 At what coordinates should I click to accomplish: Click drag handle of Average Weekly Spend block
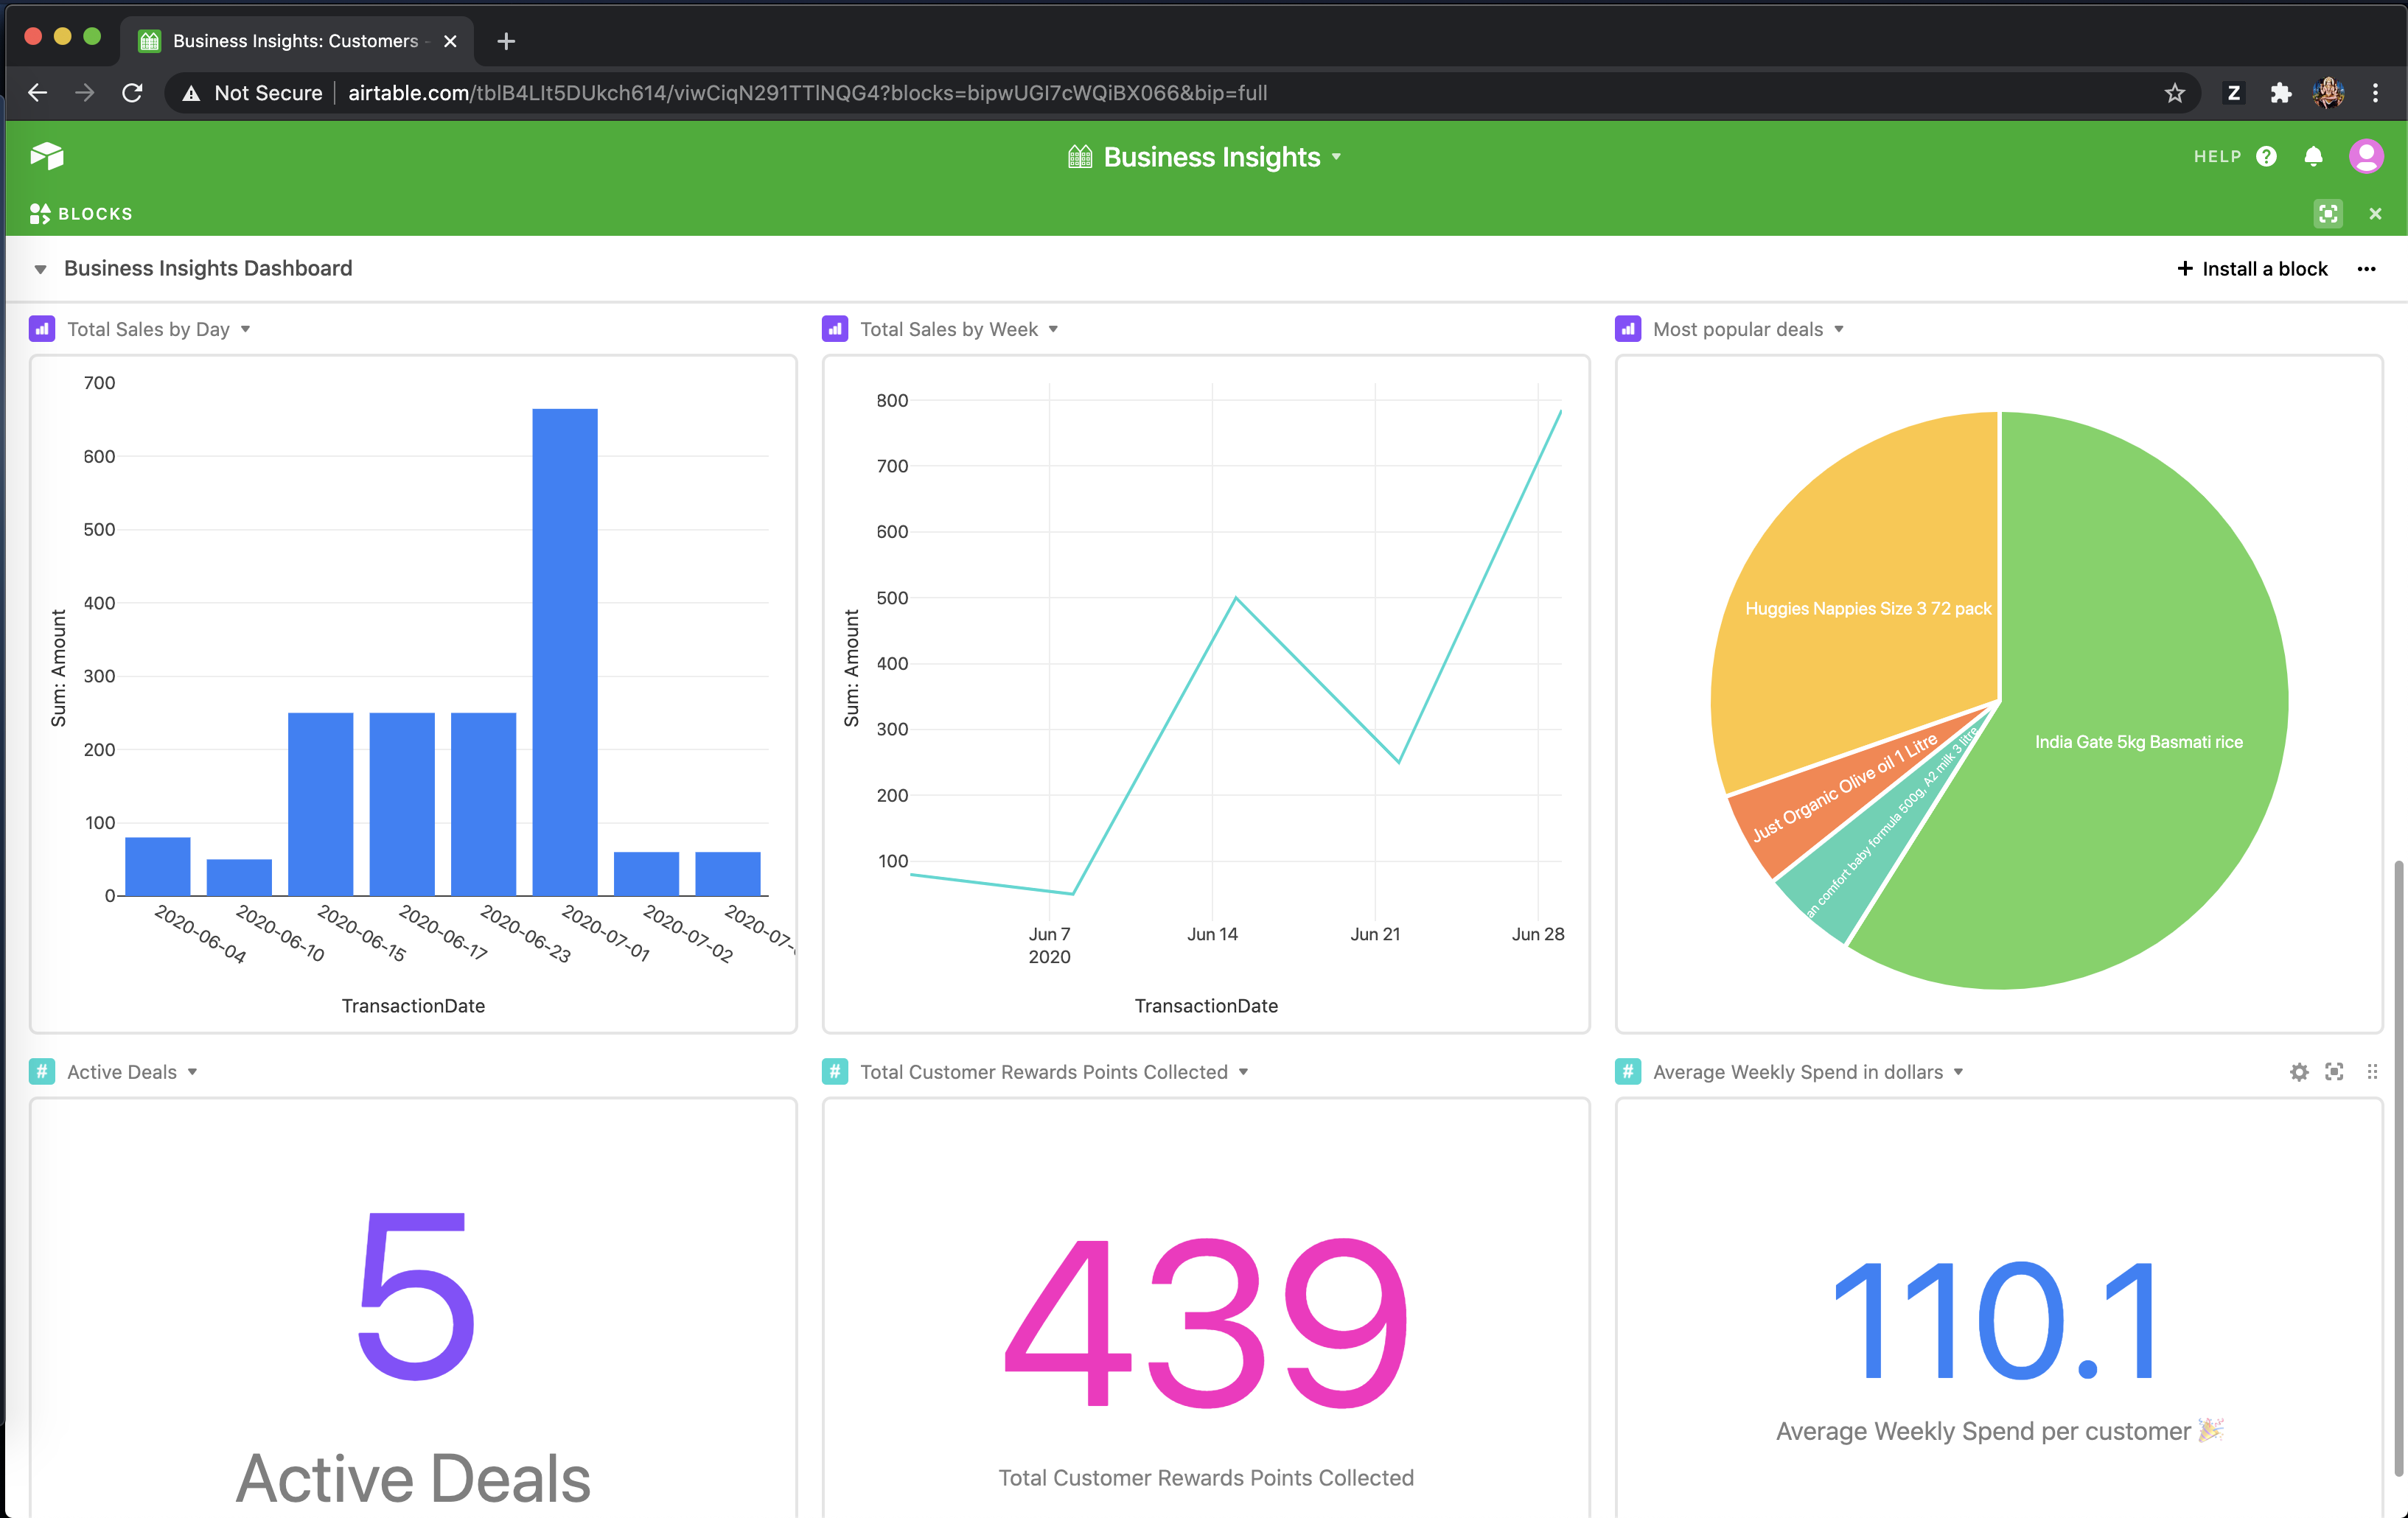tap(2372, 1072)
